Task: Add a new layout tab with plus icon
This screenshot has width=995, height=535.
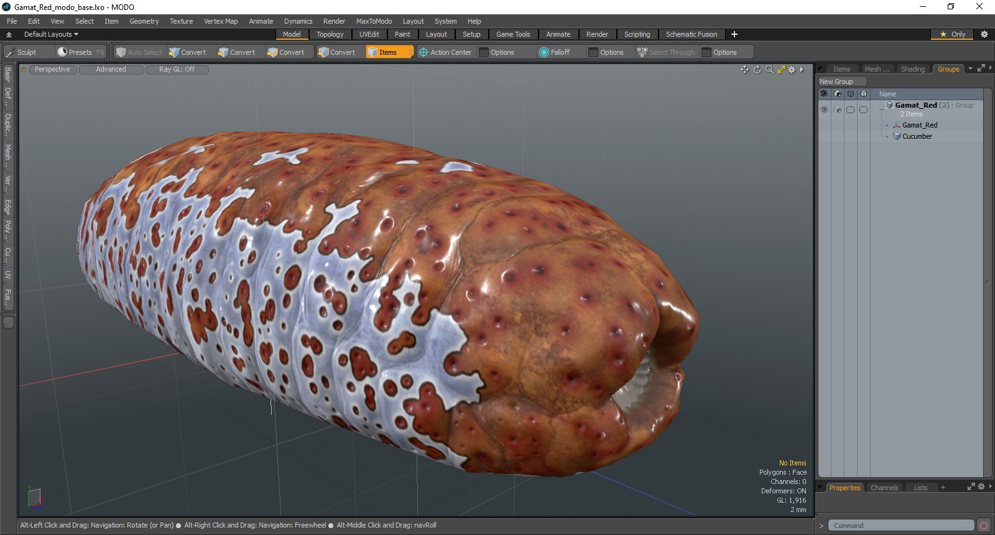Action: click(734, 34)
